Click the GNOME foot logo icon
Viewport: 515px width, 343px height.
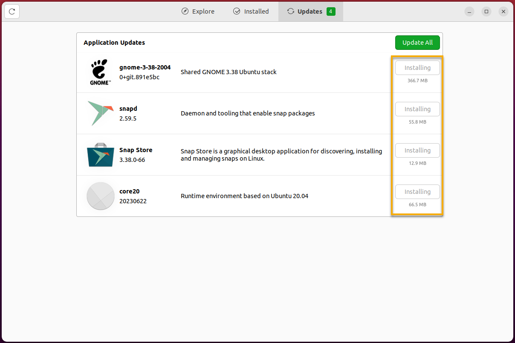pyautogui.click(x=100, y=72)
